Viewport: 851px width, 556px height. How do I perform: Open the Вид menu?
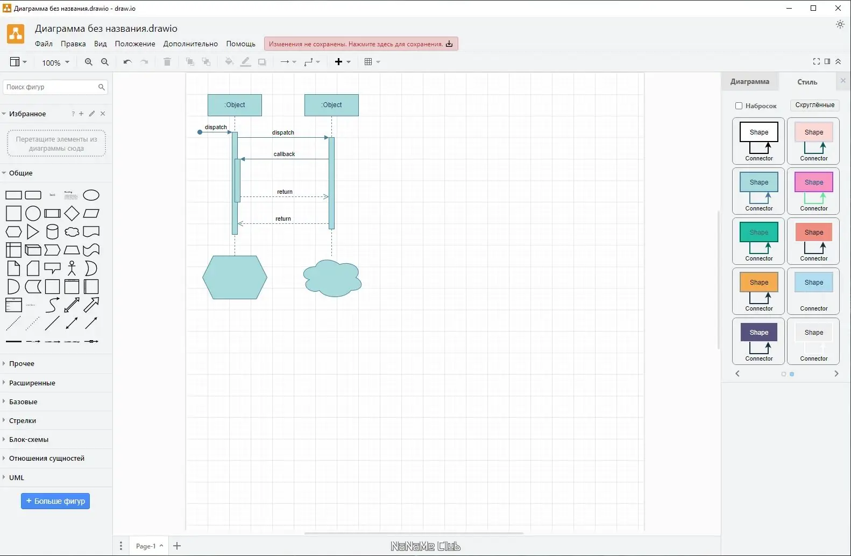click(x=101, y=44)
